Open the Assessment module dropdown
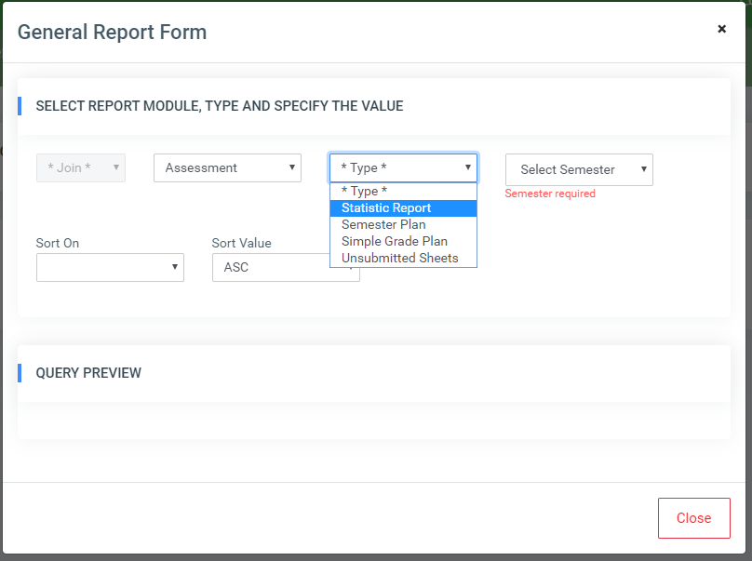 coord(227,167)
